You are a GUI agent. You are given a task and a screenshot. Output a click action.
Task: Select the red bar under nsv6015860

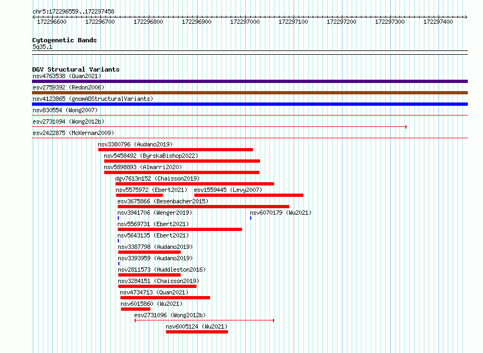point(136,309)
